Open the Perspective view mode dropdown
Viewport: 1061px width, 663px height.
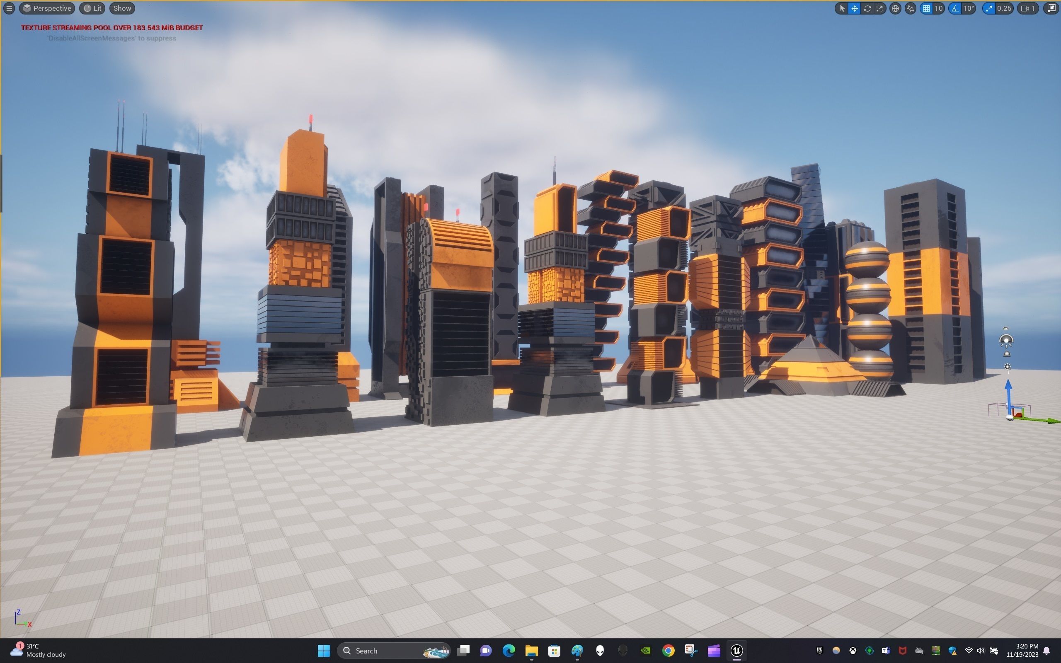pyautogui.click(x=47, y=8)
